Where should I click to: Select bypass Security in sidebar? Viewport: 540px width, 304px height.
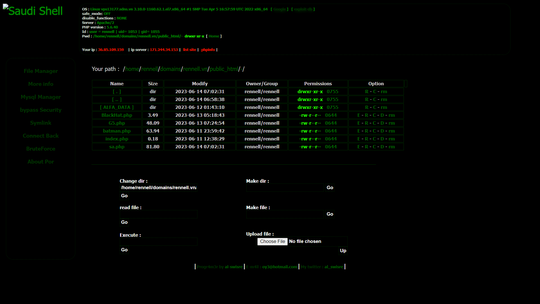[41, 110]
